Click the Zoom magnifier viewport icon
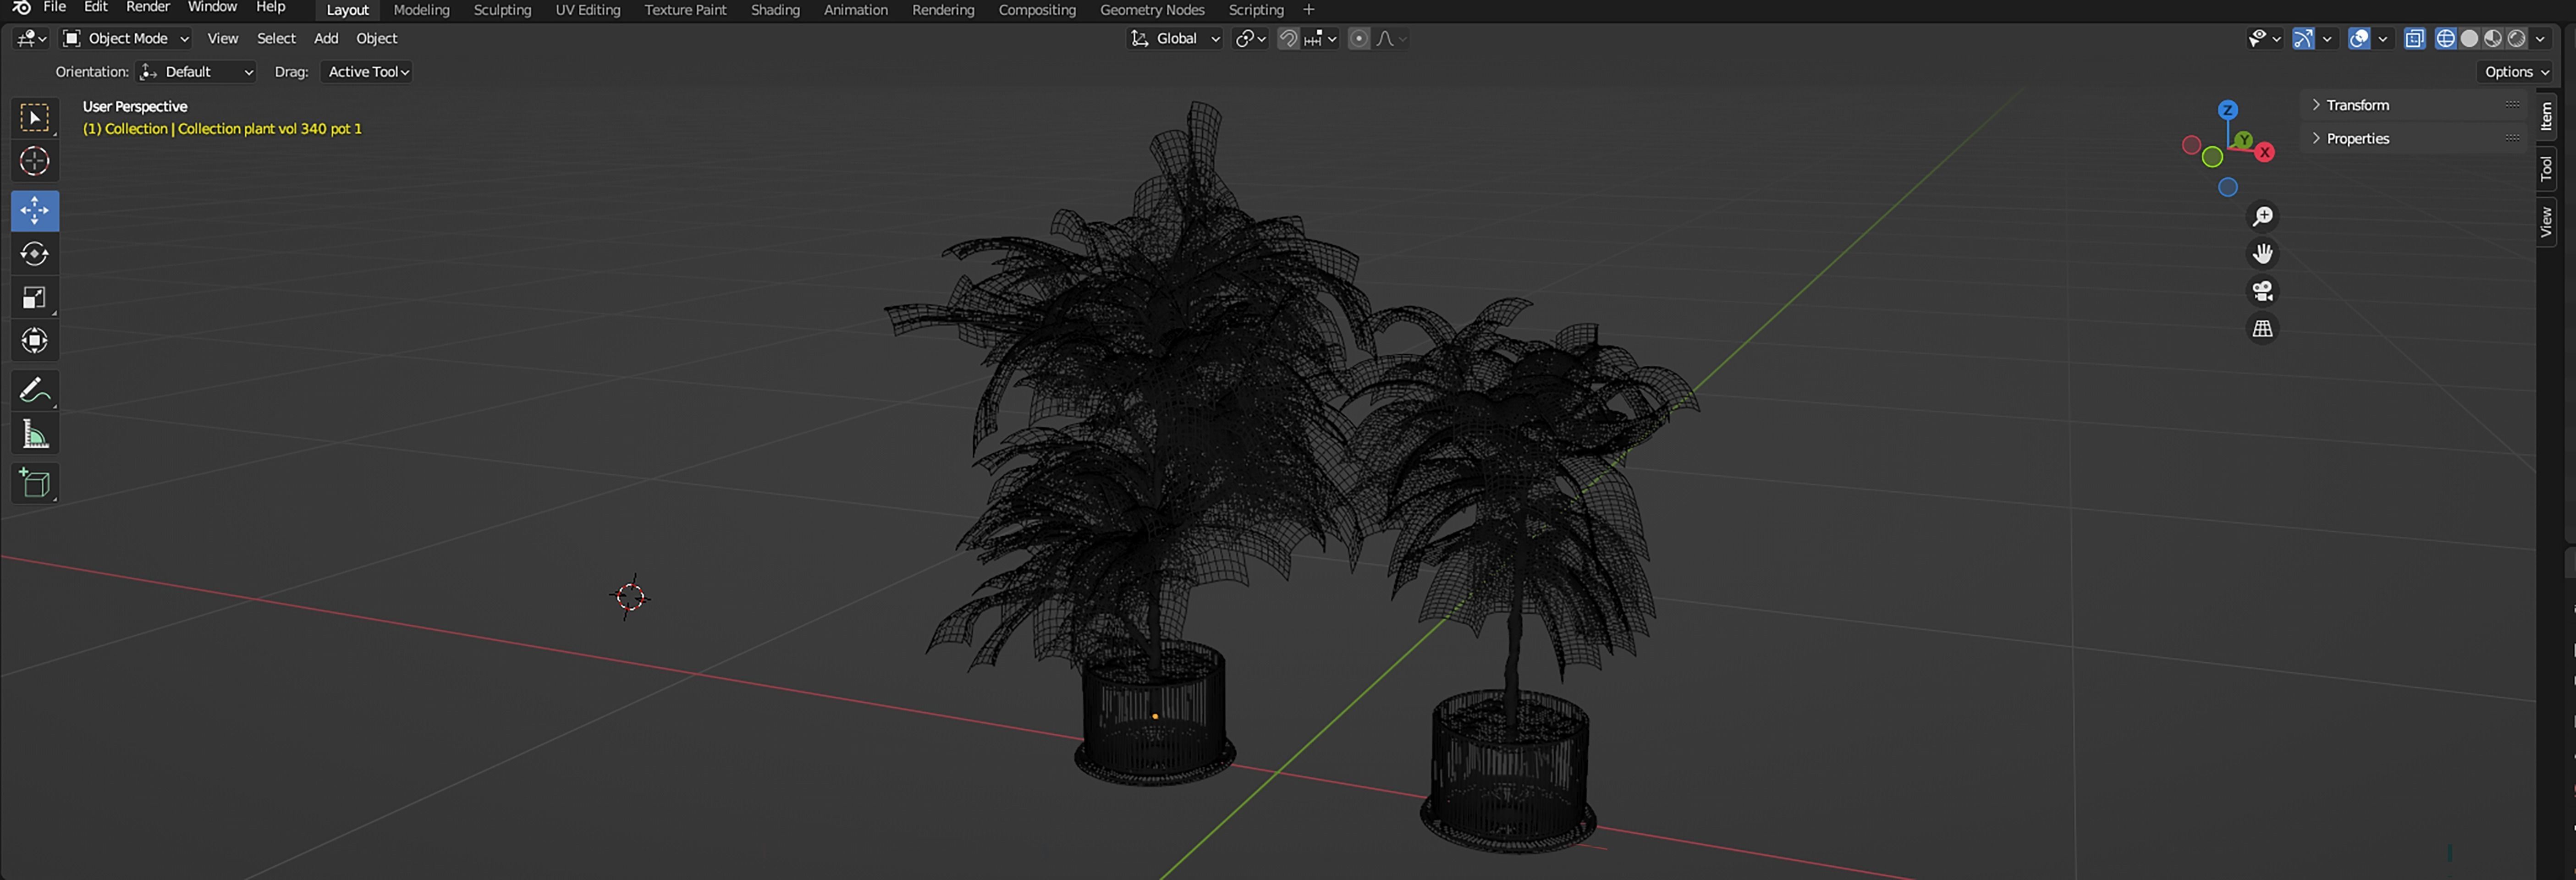Screen dimensions: 2576x880 tap(2262, 216)
